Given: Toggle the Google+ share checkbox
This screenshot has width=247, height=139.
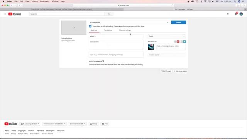Looking at the screenshot, I should pos(176,42).
